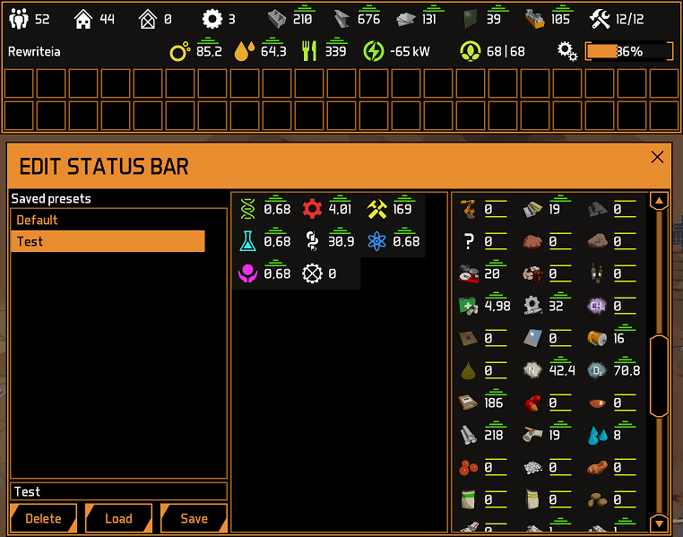Viewport: 683px width, 537px height.
Task: Close the Edit Status Bar dialog
Action: pos(657,157)
